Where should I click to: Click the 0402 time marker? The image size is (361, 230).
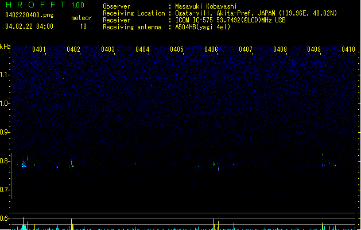(73, 49)
